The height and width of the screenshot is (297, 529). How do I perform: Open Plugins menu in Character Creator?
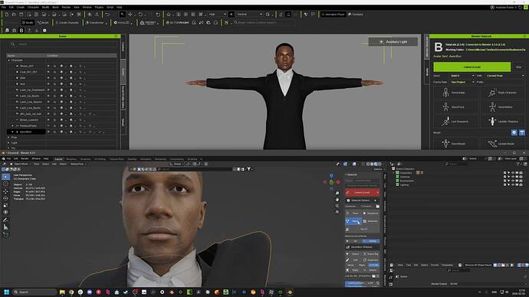tap(99, 7)
